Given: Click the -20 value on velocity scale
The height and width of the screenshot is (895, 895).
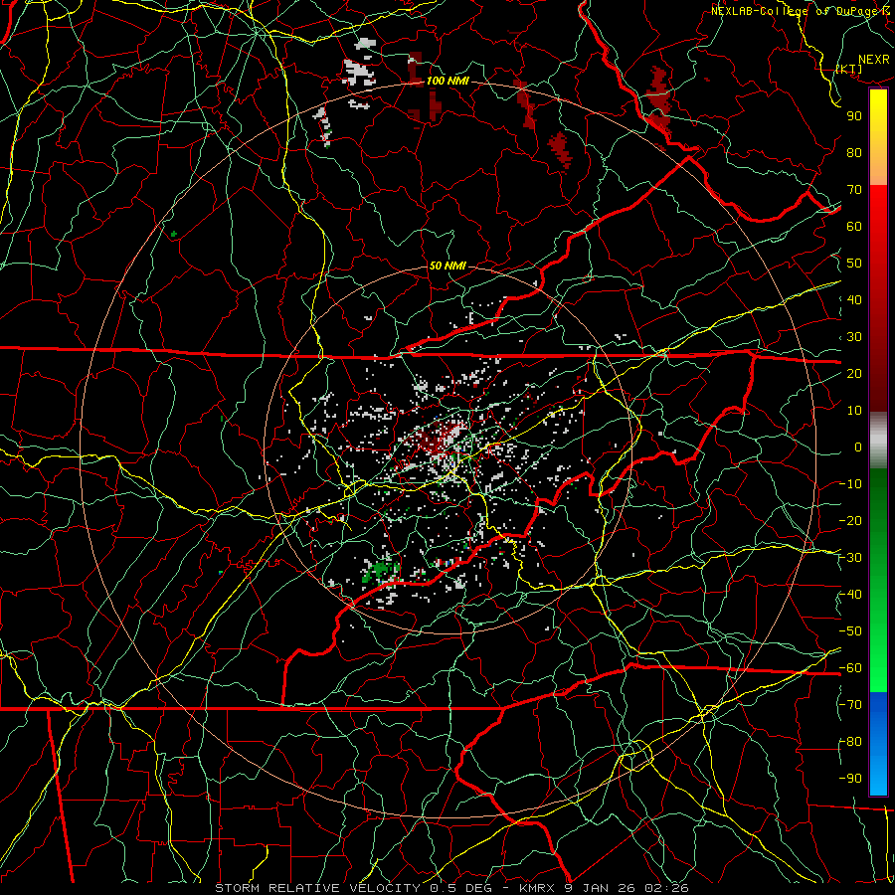Looking at the screenshot, I should click(x=850, y=520).
